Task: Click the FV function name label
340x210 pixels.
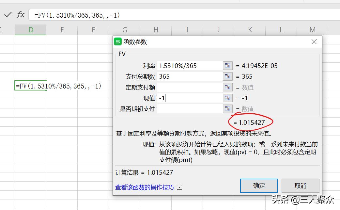Action: 122,54
